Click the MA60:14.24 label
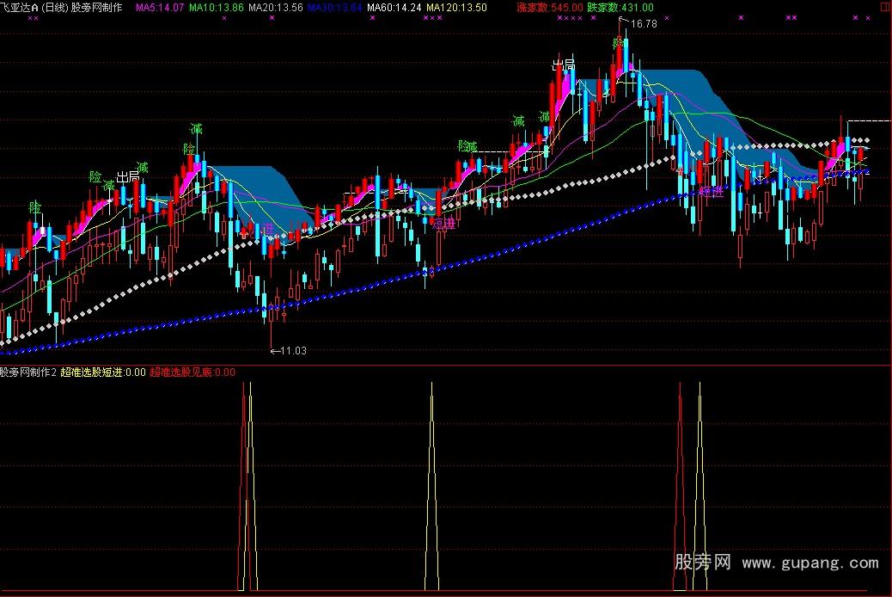The height and width of the screenshot is (597, 892). [x=394, y=7]
